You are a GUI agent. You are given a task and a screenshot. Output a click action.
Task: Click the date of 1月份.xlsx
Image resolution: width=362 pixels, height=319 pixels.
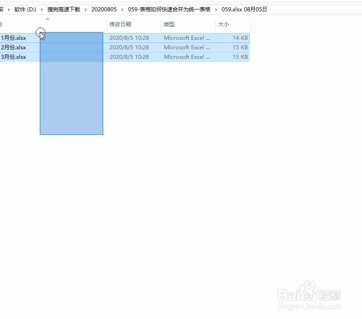pos(129,38)
